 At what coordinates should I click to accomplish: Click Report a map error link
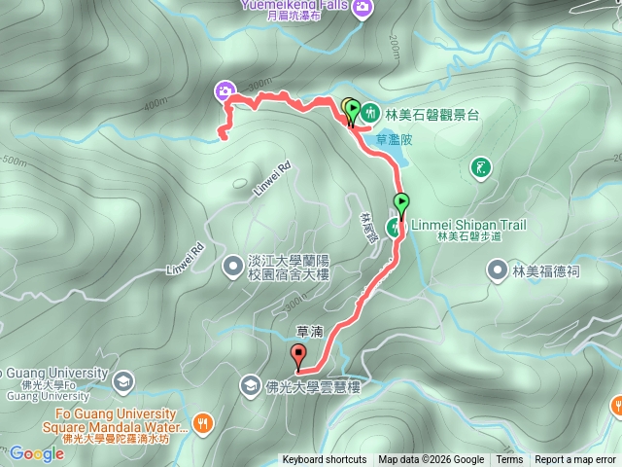[574, 460]
